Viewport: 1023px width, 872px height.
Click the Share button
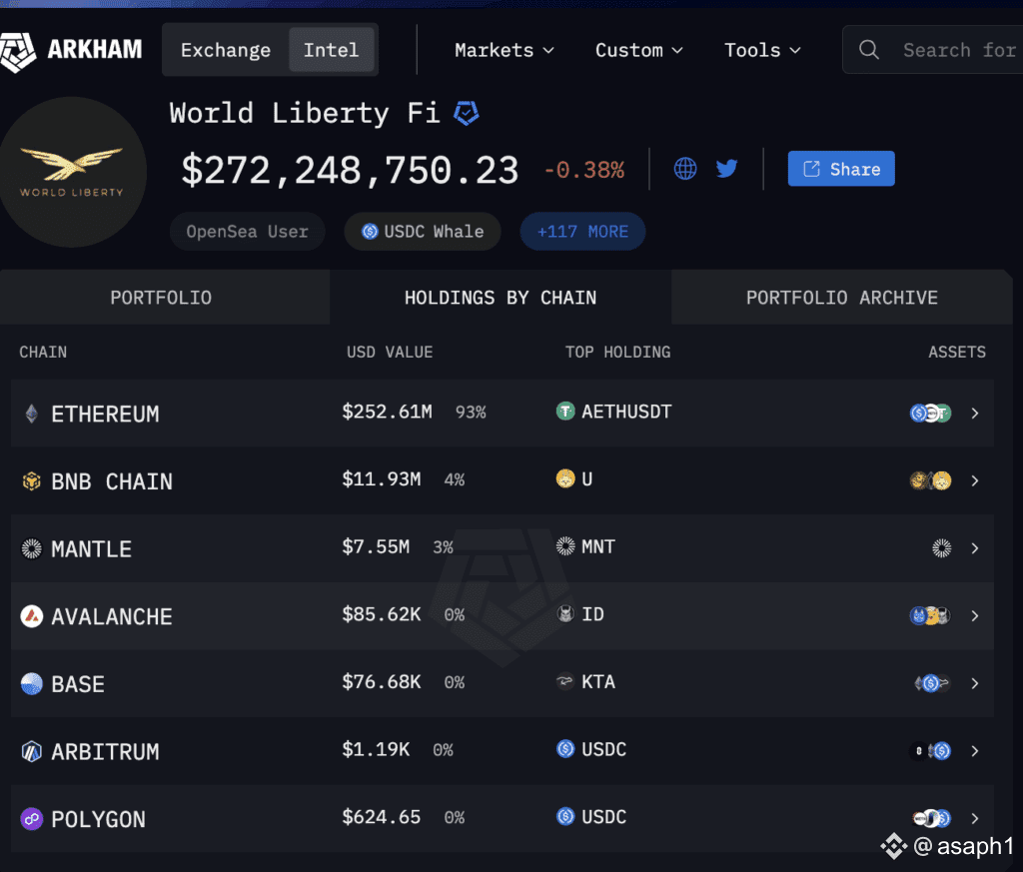(841, 169)
